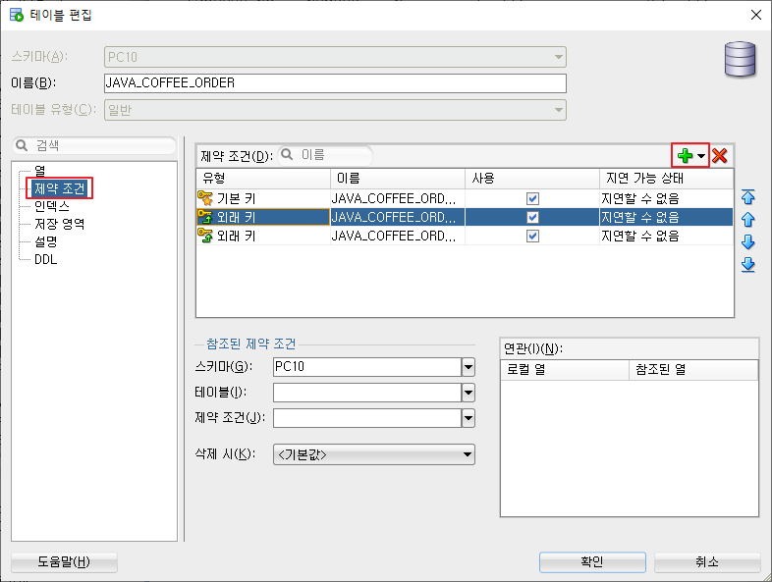
Task: Select DDL in the left tree
Action: click(x=46, y=259)
